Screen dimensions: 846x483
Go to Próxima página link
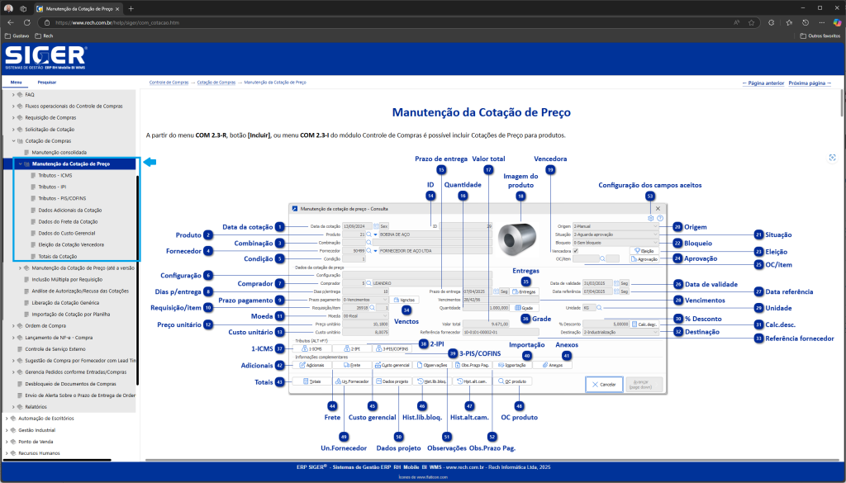click(x=810, y=83)
